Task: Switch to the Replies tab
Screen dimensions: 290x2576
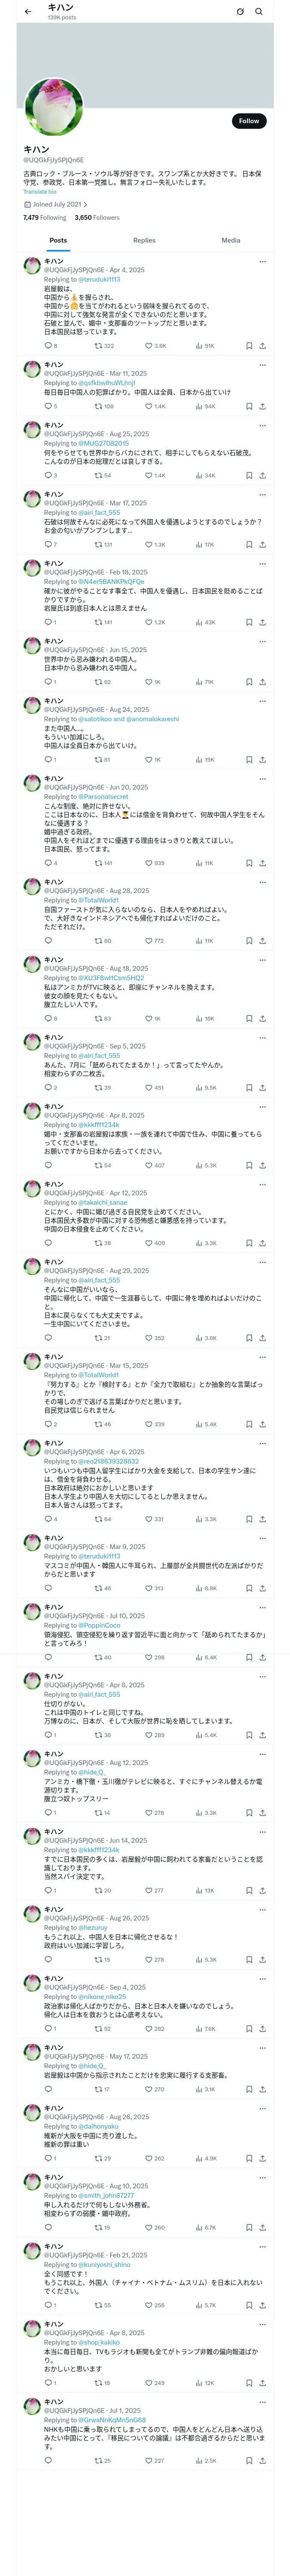Action: click(x=144, y=240)
